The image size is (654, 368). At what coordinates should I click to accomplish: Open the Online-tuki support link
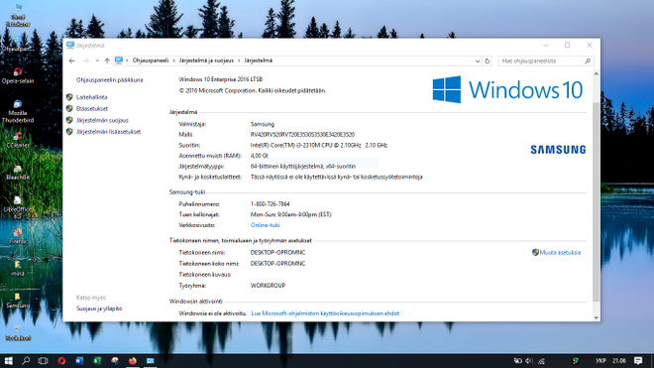pos(265,225)
